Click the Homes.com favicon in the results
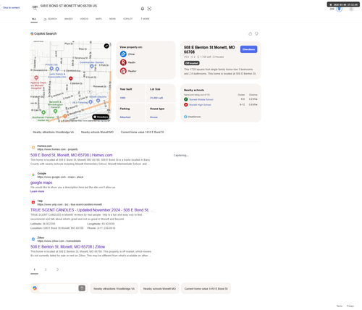 click(x=33, y=147)
